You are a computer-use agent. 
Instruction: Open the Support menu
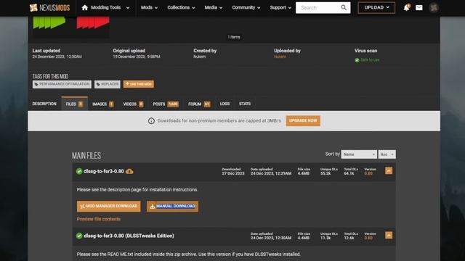coord(280,8)
